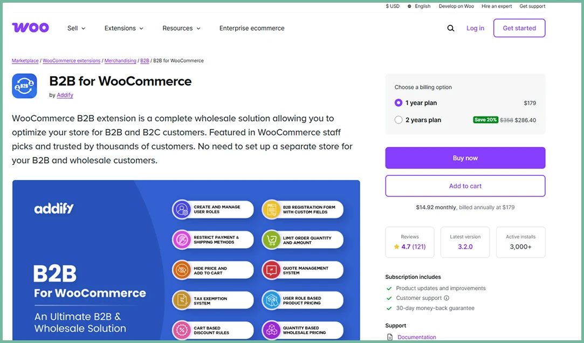Image resolution: width=584 pixels, height=343 pixels.
Task: Select the 1 year plan radio
Action: pos(398,103)
